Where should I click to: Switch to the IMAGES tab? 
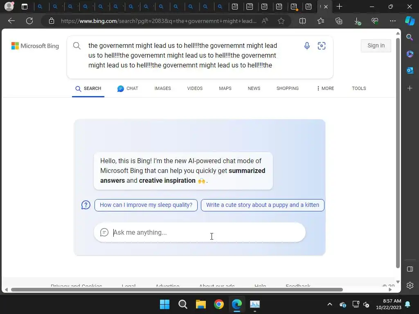click(x=162, y=88)
